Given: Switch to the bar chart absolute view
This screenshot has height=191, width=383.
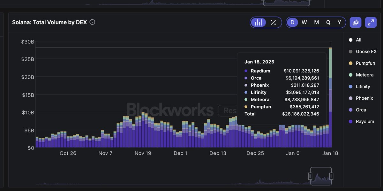Looking at the screenshot, I should click(x=259, y=22).
